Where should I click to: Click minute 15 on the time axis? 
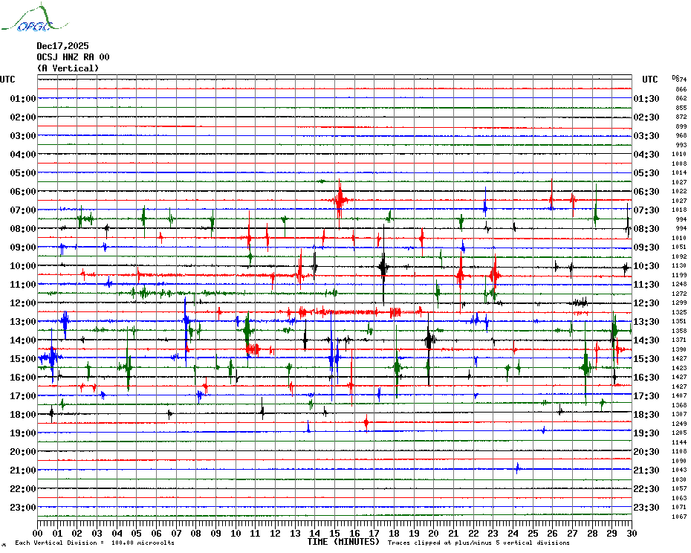[334, 533]
